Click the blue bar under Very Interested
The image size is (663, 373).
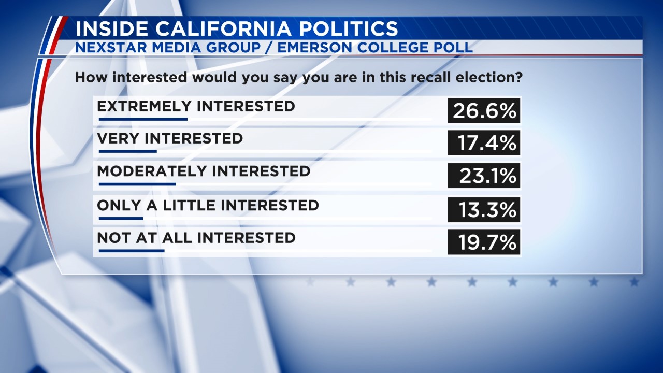click(128, 151)
